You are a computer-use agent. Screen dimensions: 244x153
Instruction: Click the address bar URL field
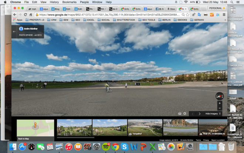coord(111,14)
